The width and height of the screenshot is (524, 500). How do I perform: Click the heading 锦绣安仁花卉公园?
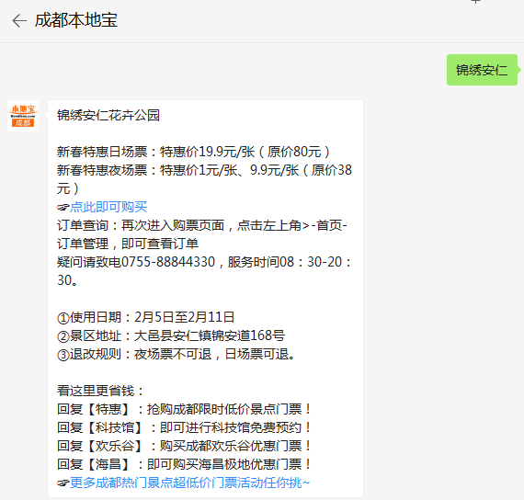pyautogui.click(x=108, y=115)
